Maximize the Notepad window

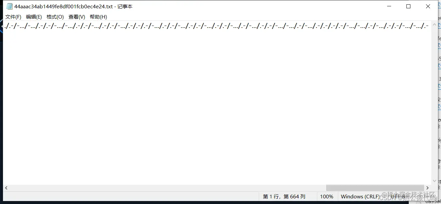click(x=408, y=6)
